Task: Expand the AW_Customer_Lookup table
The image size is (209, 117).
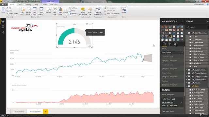Action: pyautogui.click(x=187, y=70)
